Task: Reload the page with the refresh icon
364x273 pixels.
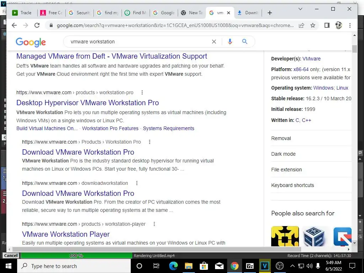Action: point(37,25)
